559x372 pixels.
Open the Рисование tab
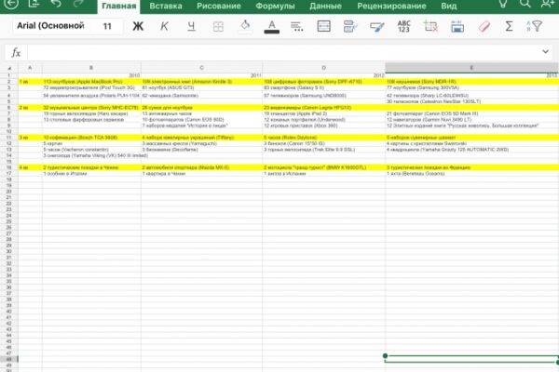(219, 7)
